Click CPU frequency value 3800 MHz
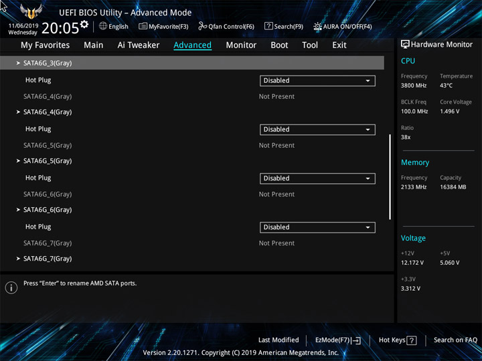Image resolution: width=482 pixels, height=361 pixels. point(414,86)
